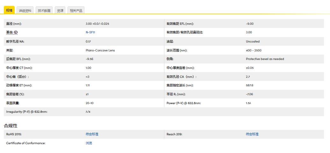This screenshot has width=330, height=153.
Task: Click the 焦距指定波长 (nm) label
Action: tap(180, 85)
